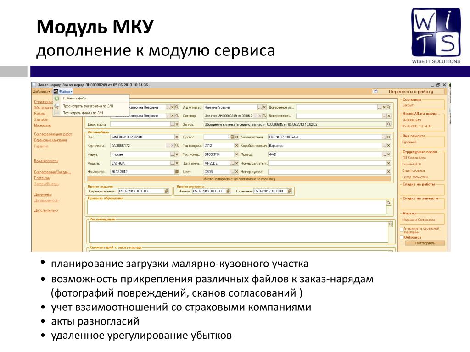
Task: Click into the Причина обращения text area
Action: pyautogui.click(x=236, y=207)
